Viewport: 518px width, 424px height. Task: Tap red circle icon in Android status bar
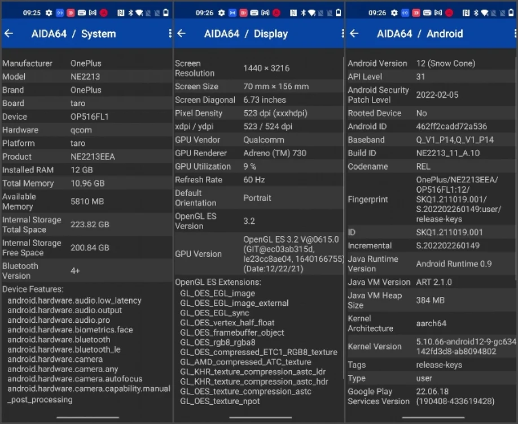point(449,13)
